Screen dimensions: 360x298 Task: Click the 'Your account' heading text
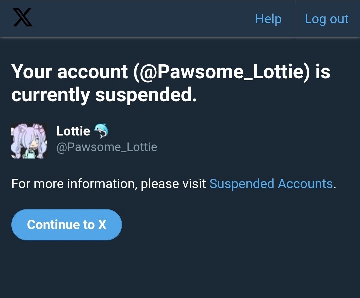(69, 72)
